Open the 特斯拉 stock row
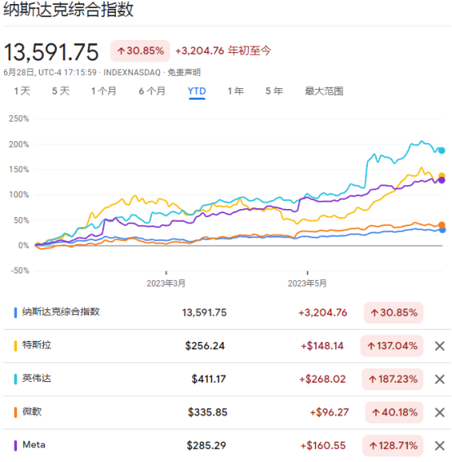 pos(227,346)
